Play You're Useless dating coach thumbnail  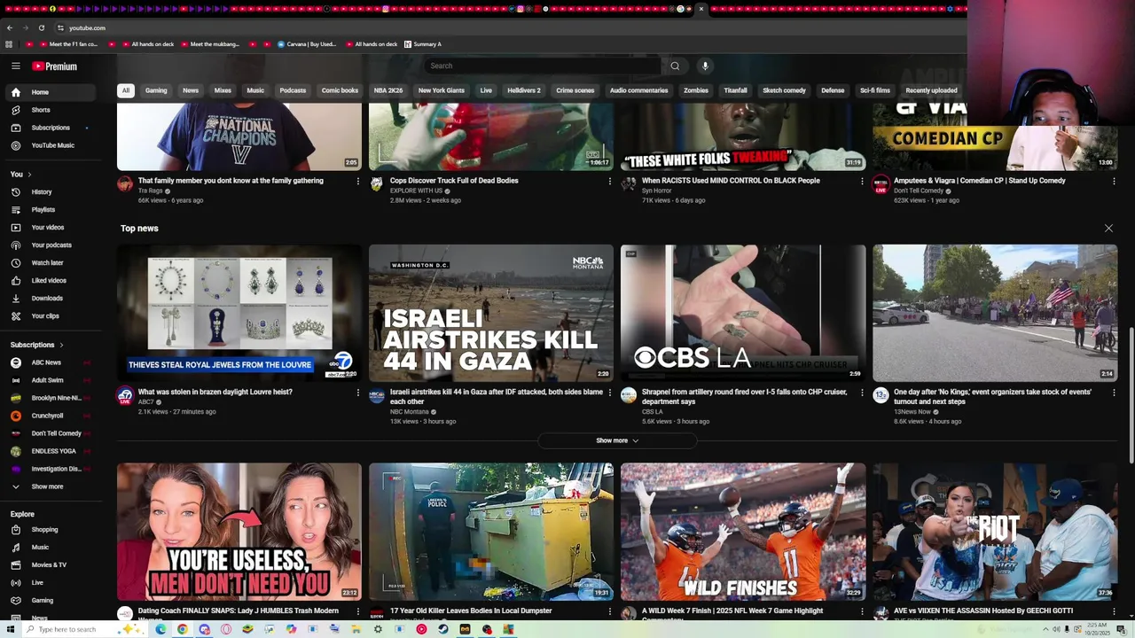click(239, 532)
